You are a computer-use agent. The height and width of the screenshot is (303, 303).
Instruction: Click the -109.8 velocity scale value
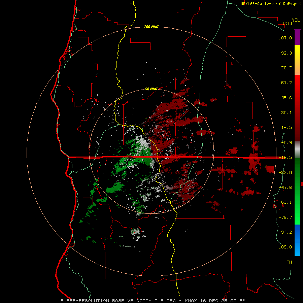[x=284, y=247]
